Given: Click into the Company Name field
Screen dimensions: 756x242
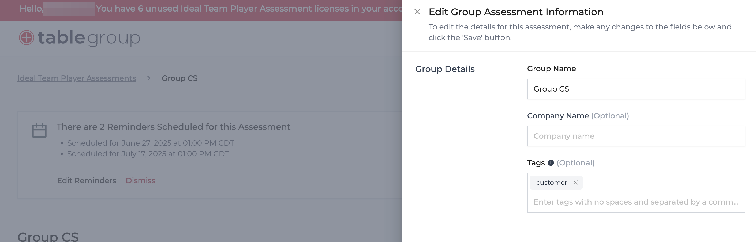Looking at the screenshot, I should (x=636, y=136).
